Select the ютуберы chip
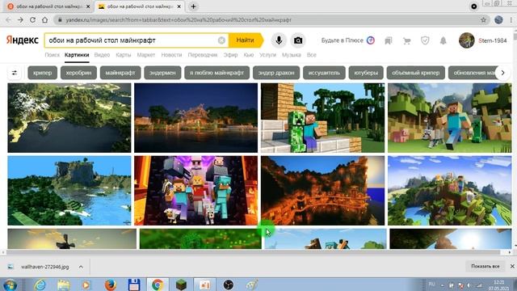Image resolution: width=517 pixels, height=291 pixels. 366,73
